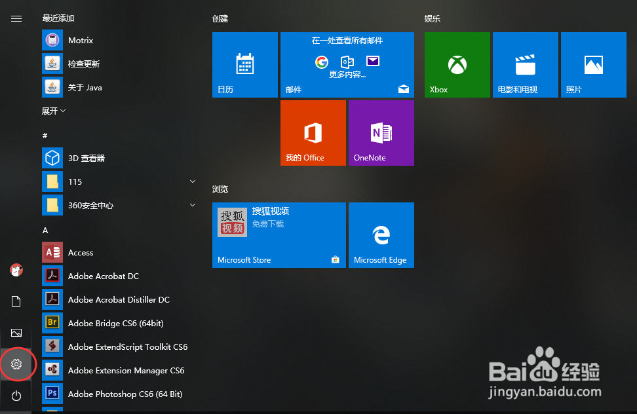Launch Adobe Acrobat Distiller DC
Viewport: 637px width, 414px height.
click(x=119, y=299)
